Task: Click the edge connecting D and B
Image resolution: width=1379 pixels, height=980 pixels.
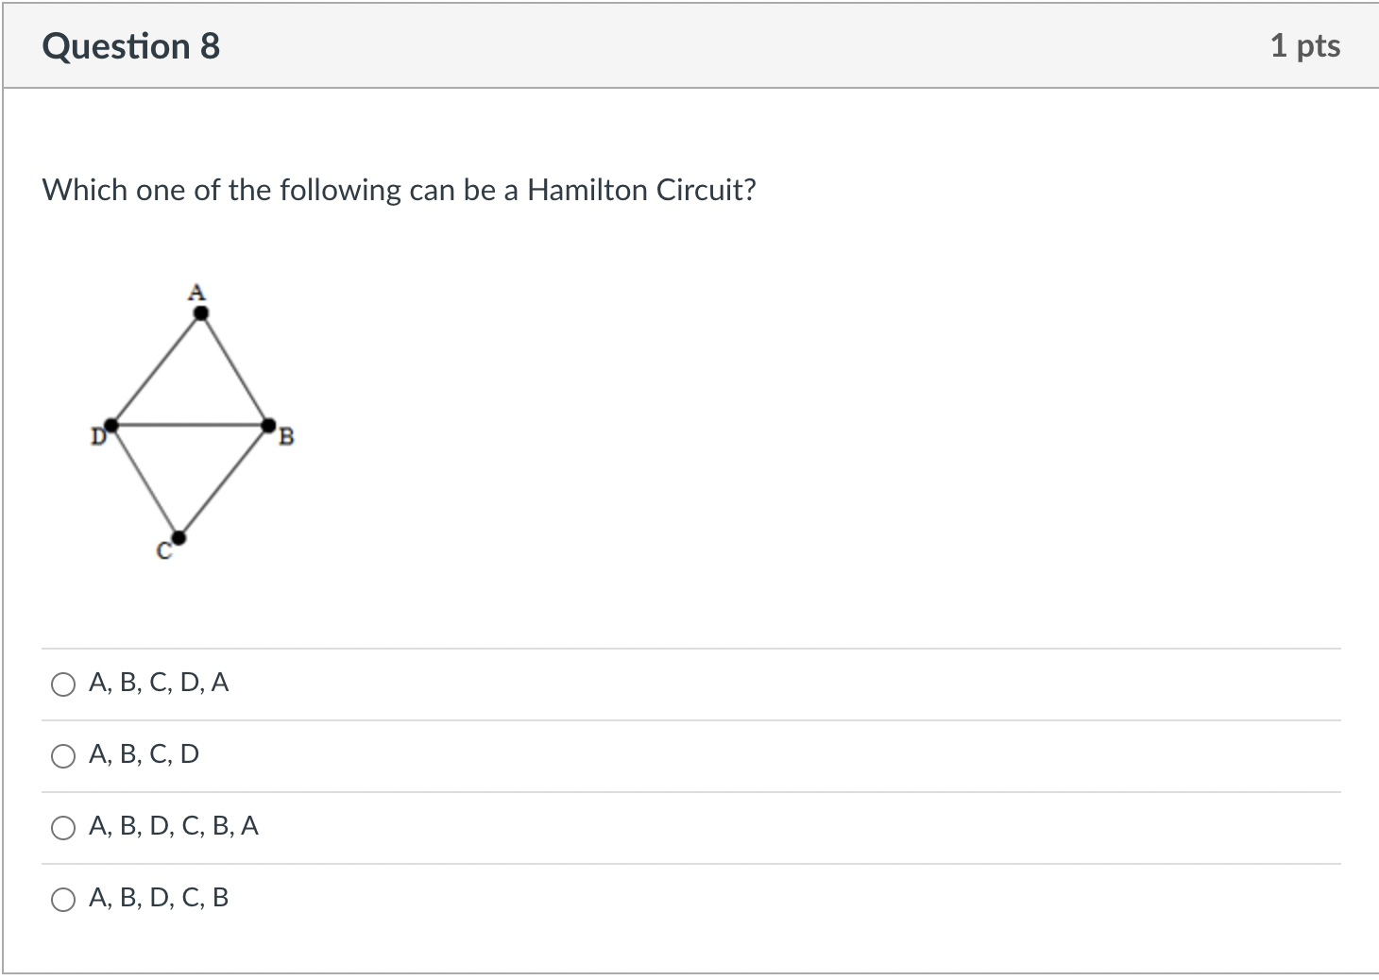Action: 189,426
